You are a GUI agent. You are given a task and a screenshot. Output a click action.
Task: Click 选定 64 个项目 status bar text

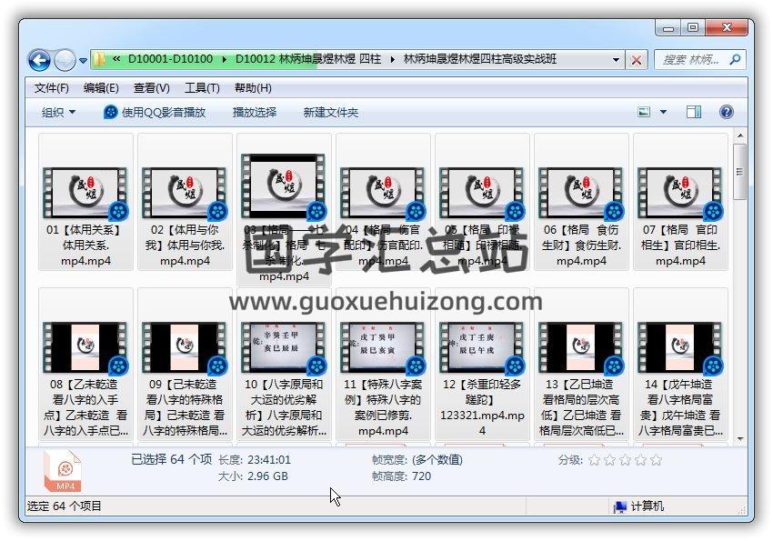pyautogui.click(x=64, y=506)
